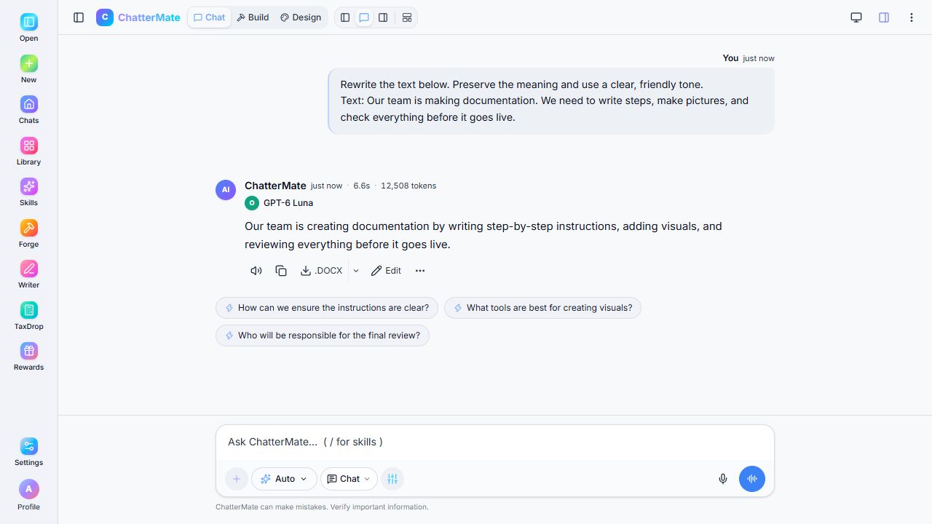Switch to the Chat tab
This screenshot has height=524, width=932.
tap(209, 17)
